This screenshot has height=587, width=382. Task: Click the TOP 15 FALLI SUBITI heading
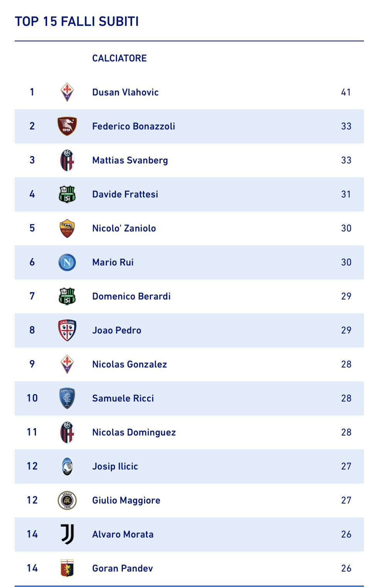click(77, 21)
